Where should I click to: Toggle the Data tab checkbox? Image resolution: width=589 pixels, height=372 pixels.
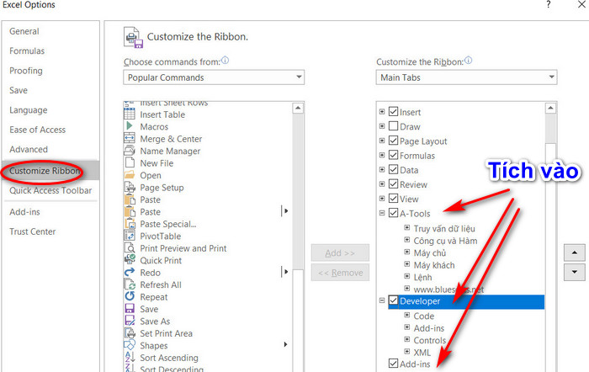coord(393,169)
